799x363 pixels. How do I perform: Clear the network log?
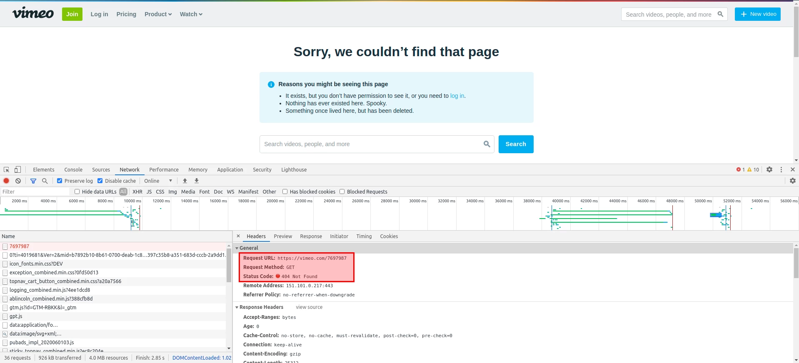coord(18,181)
